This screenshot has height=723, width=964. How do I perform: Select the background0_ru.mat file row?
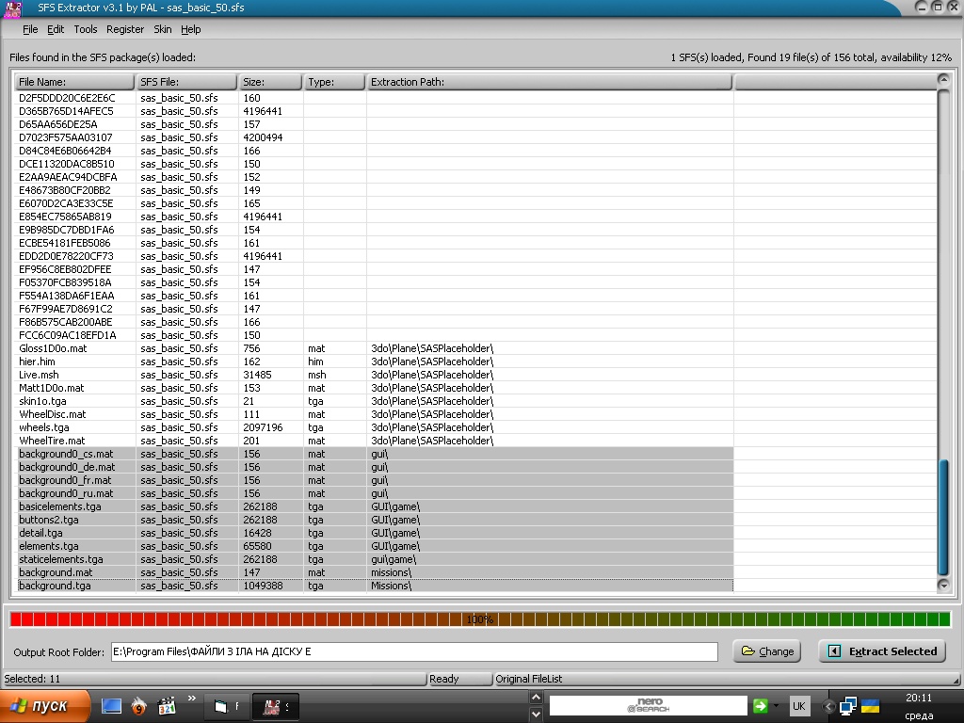coord(374,493)
